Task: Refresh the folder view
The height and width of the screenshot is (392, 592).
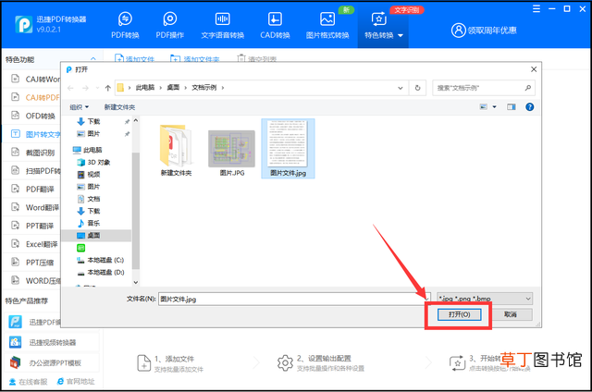Action: pyautogui.click(x=417, y=88)
